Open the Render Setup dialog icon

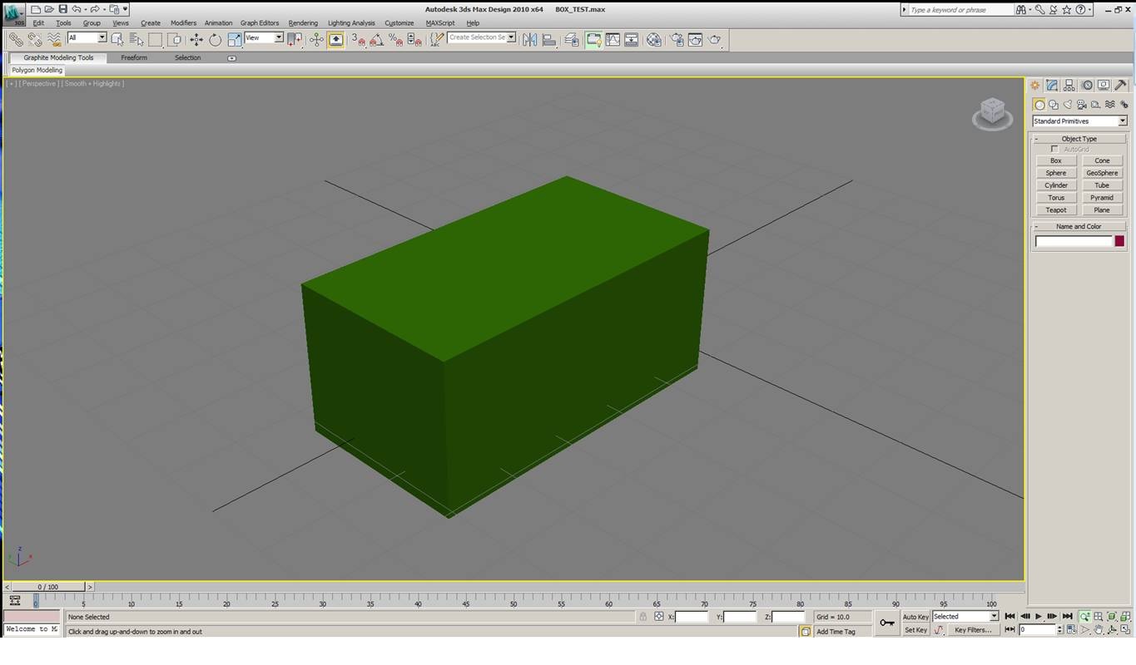(677, 39)
